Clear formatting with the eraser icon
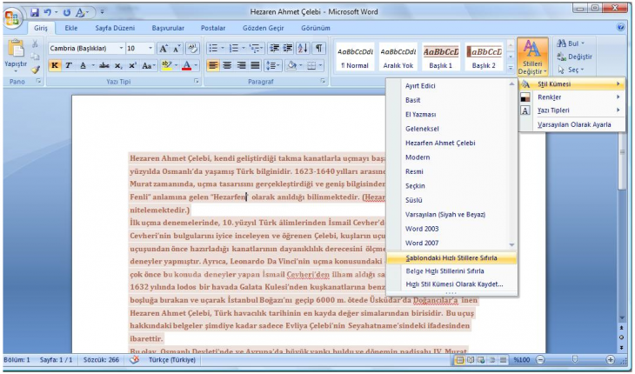The width and height of the screenshot is (635, 374). point(192,49)
